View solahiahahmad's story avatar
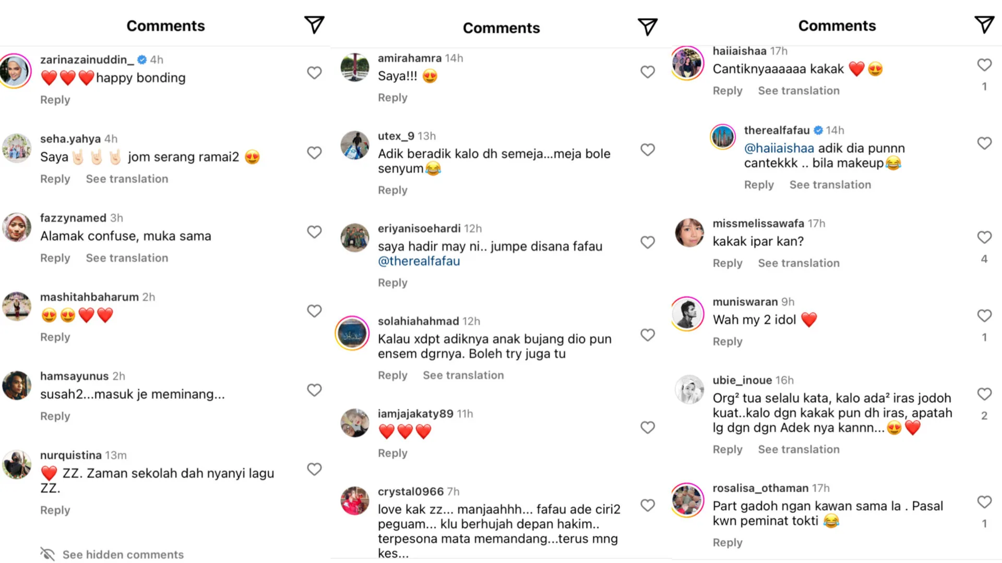 [352, 333]
